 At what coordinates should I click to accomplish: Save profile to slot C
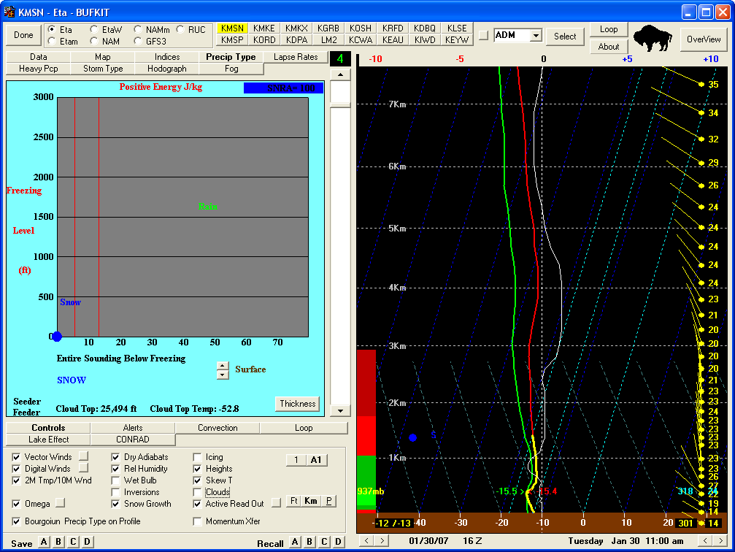point(73,543)
